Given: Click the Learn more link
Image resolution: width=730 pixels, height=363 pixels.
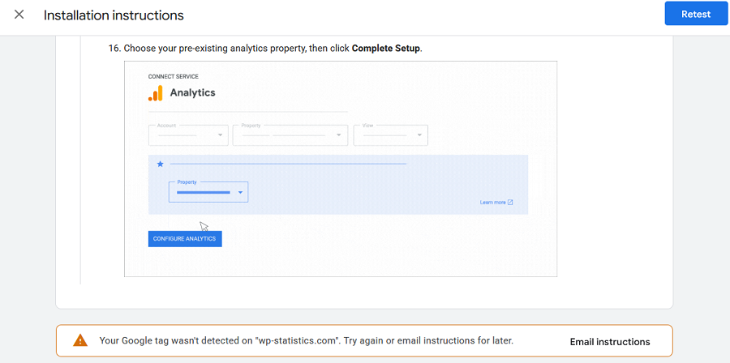Looking at the screenshot, I should [492, 203].
